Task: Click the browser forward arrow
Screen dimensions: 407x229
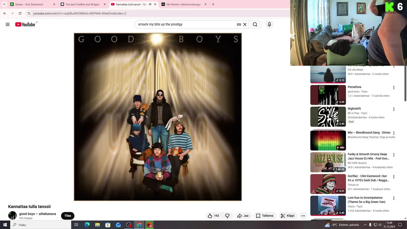Action: click(12, 13)
